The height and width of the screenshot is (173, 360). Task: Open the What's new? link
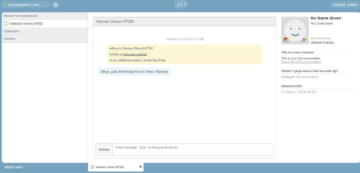click(14, 167)
